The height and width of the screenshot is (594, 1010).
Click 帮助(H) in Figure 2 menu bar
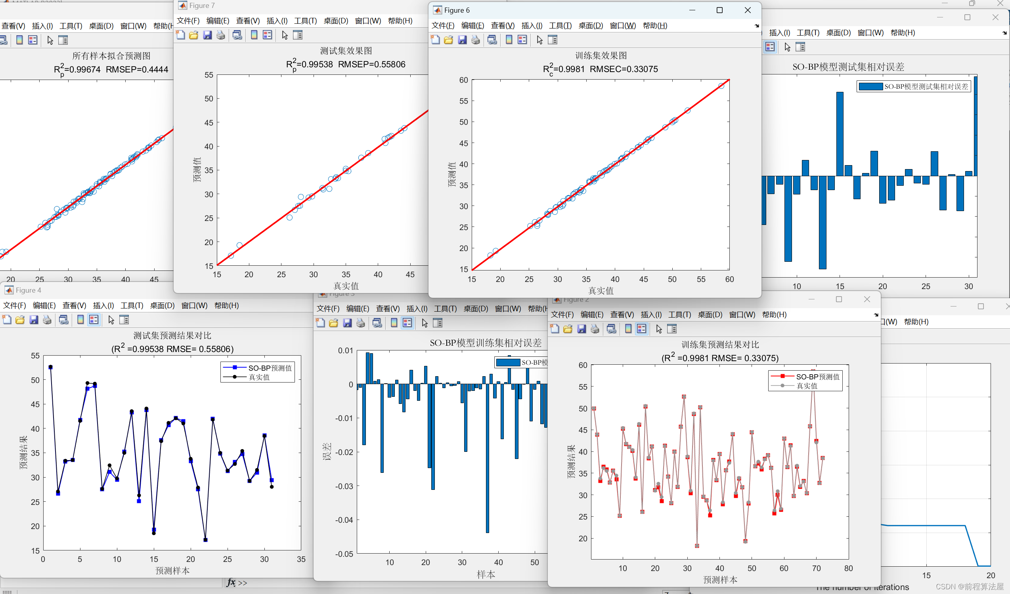pos(774,314)
